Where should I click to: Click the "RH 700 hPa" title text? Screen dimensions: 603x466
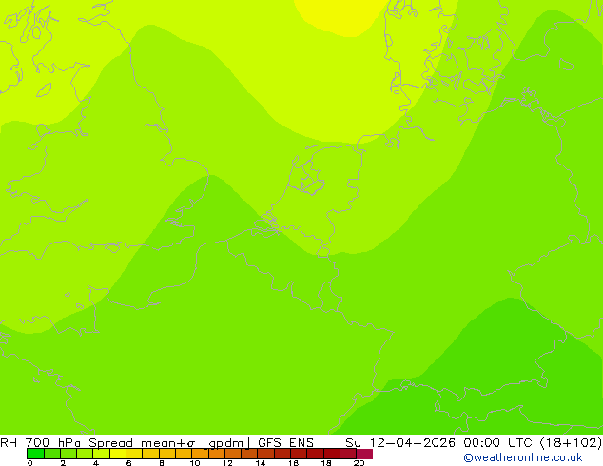(x=40, y=442)
